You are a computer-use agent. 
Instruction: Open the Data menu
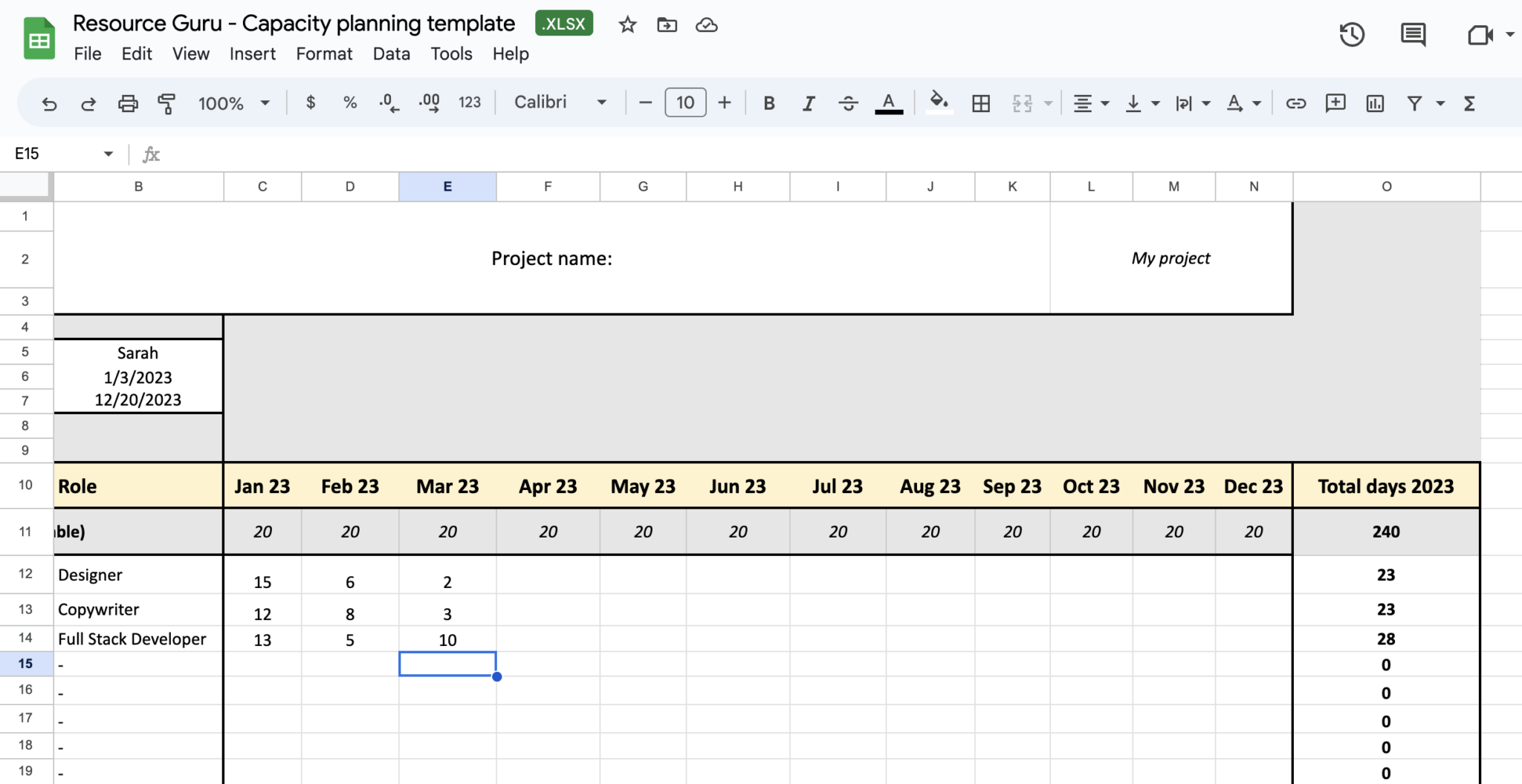tap(391, 53)
